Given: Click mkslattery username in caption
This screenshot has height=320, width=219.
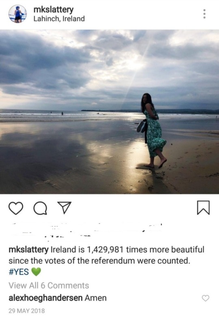Looking at the screenshot, I should 28,249.
